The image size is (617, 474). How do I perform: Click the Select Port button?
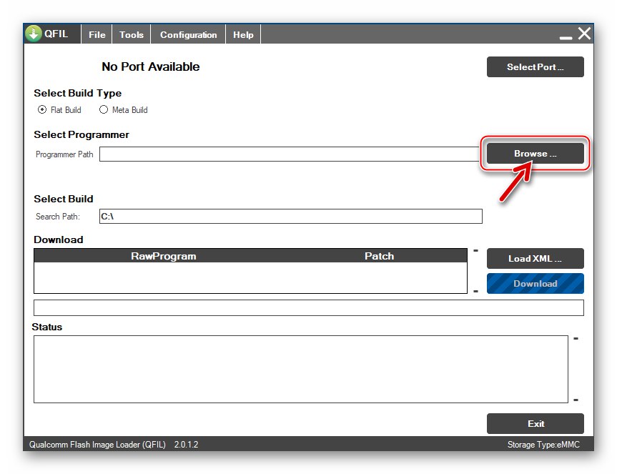pos(535,67)
